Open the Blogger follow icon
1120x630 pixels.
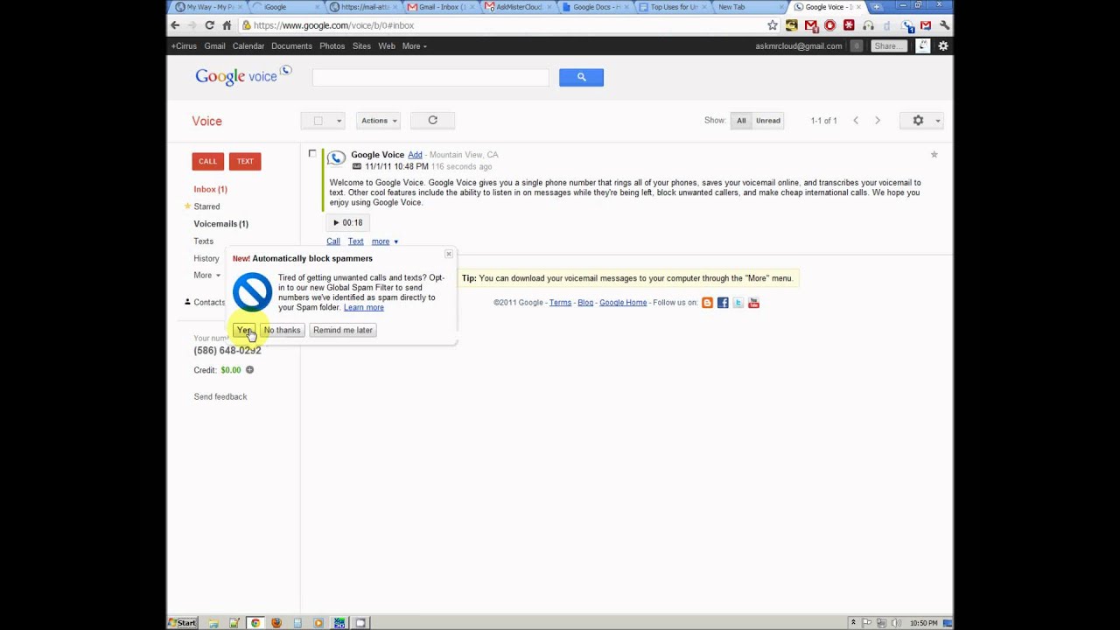[x=707, y=303]
